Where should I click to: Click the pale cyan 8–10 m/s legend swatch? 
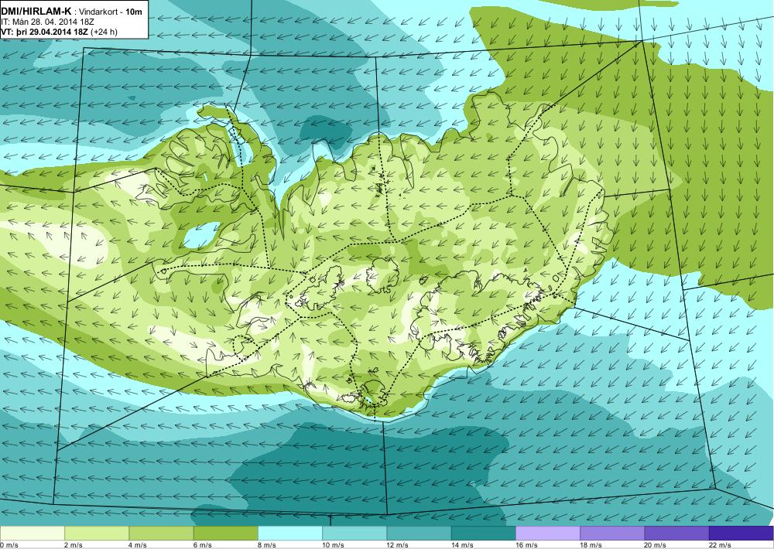pyautogui.click(x=290, y=534)
